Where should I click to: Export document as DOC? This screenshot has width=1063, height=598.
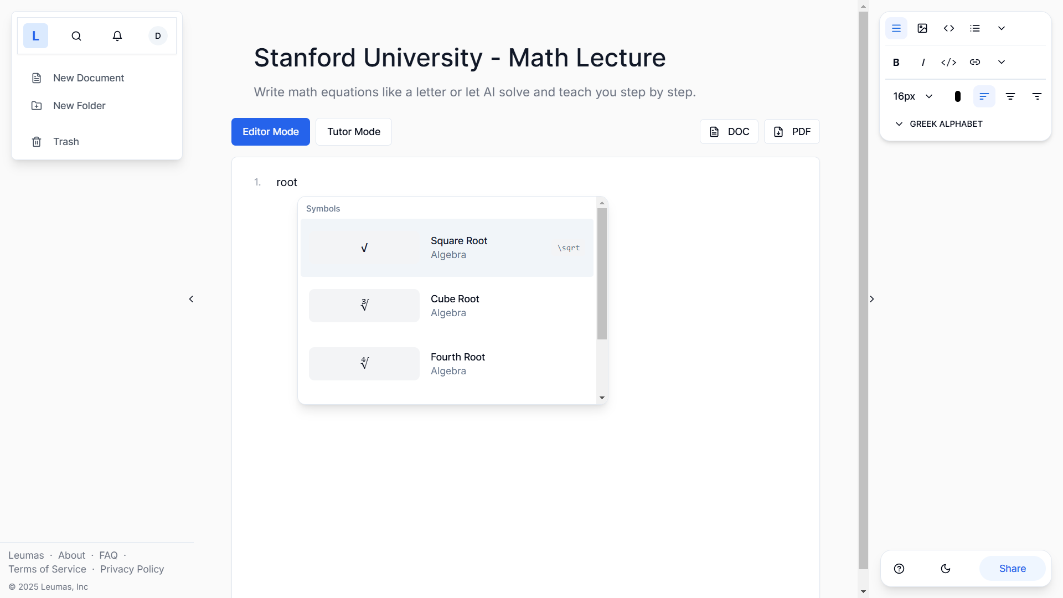[x=729, y=132]
